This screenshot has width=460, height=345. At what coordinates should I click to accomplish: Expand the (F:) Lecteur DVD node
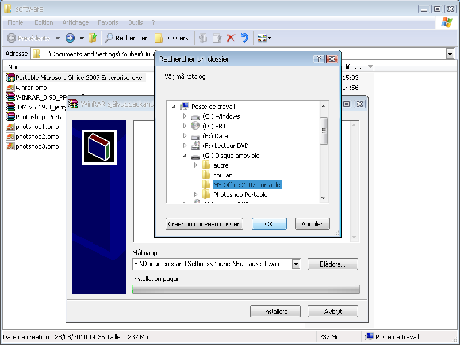click(185, 146)
